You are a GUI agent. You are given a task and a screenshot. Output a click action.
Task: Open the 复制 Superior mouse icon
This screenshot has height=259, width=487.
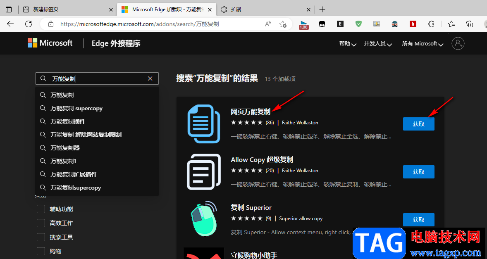coord(204,219)
